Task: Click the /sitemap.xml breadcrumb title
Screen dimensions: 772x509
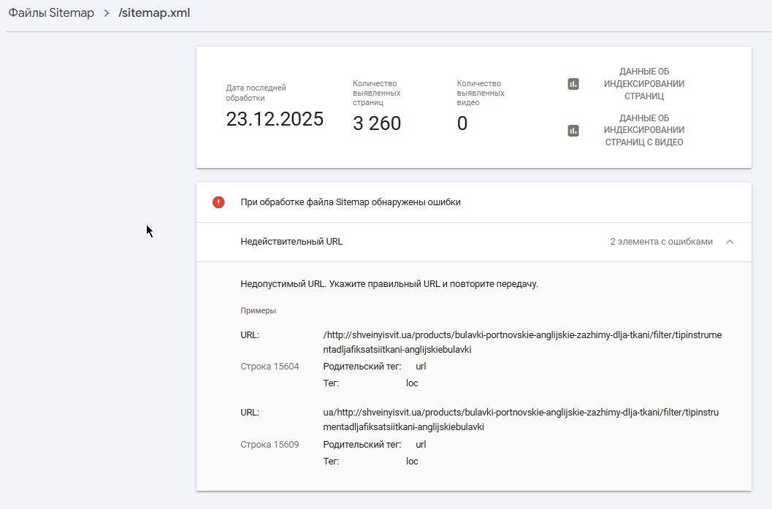Action: click(154, 13)
